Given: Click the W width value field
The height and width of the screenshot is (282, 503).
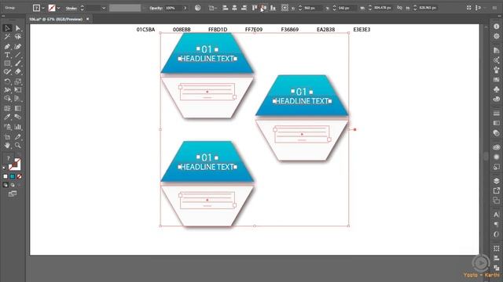Looking at the screenshot, I should (x=382, y=8).
